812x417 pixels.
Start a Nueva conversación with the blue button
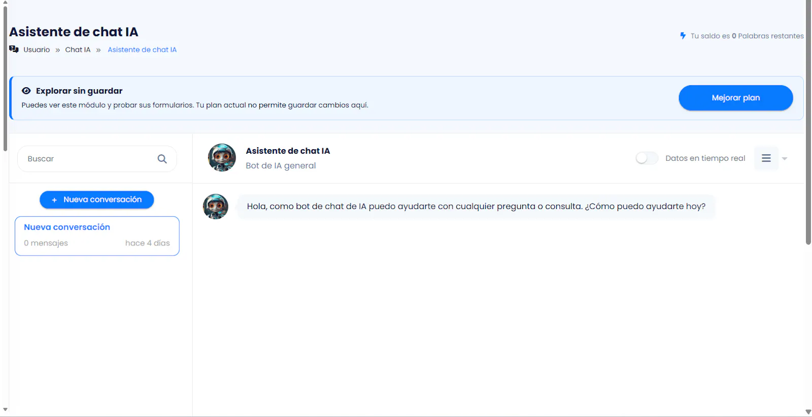[97, 200]
